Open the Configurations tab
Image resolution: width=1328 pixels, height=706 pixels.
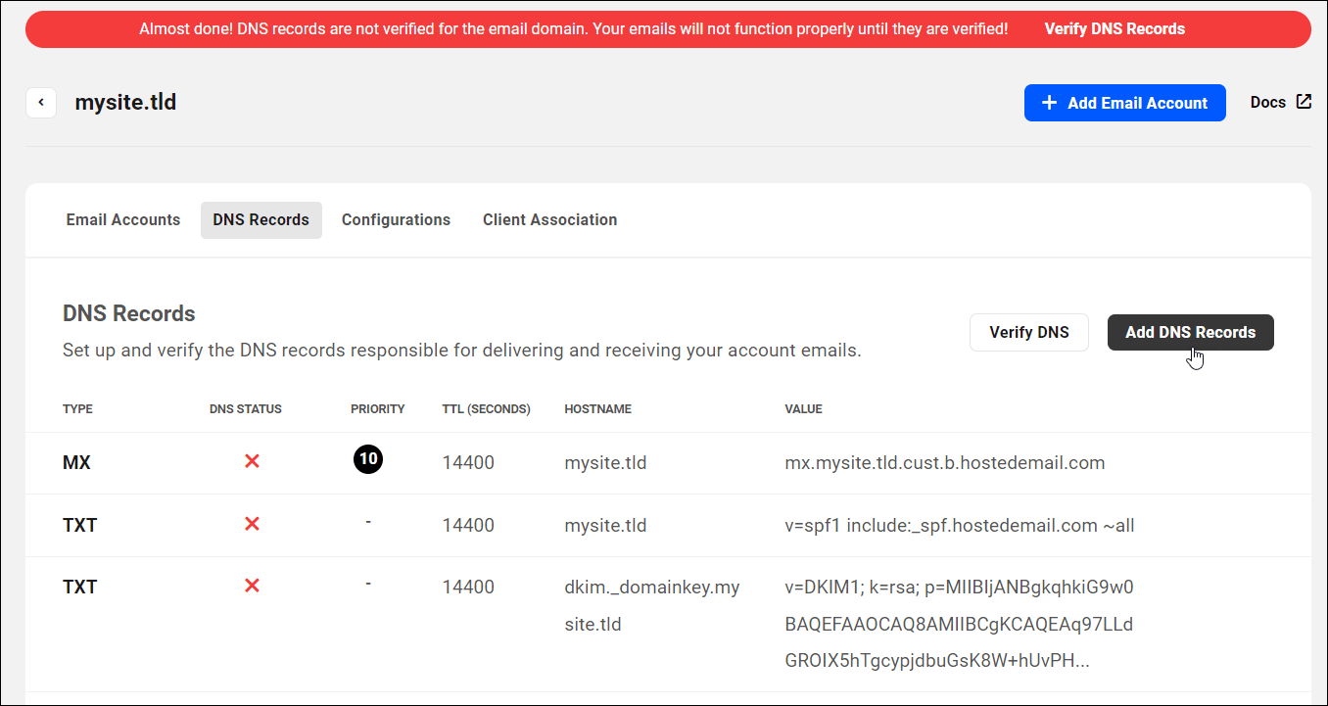click(396, 219)
